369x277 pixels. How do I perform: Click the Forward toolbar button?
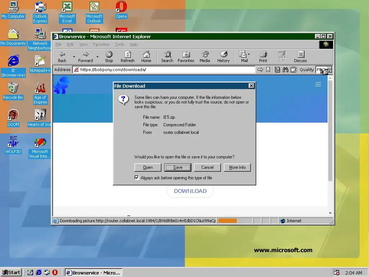85,57
